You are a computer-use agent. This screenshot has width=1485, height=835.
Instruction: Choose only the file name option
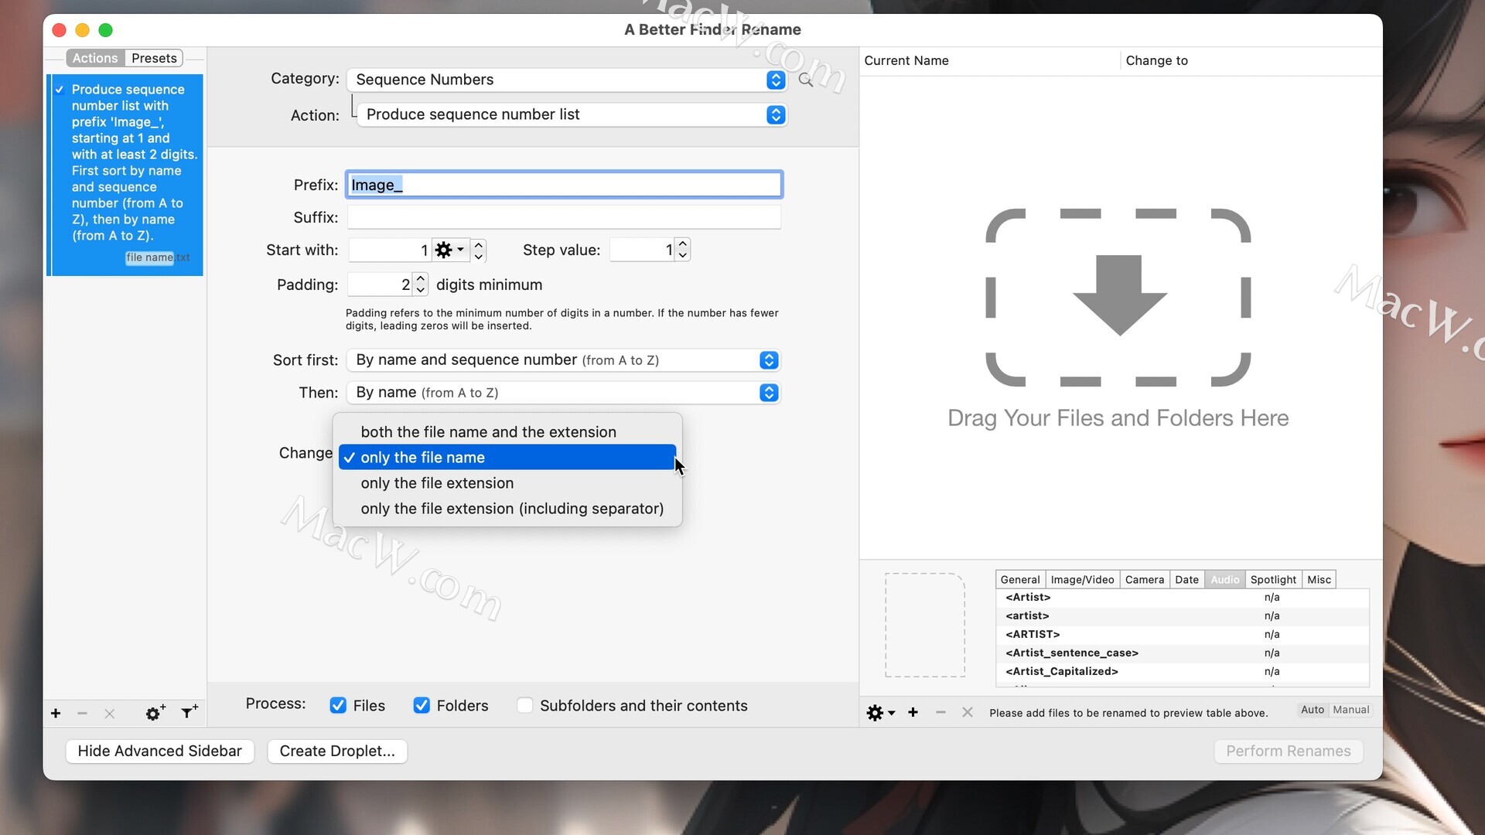507,458
